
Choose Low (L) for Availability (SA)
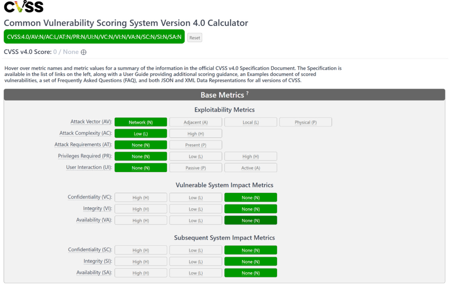pyautogui.click(x=195, y=273)
